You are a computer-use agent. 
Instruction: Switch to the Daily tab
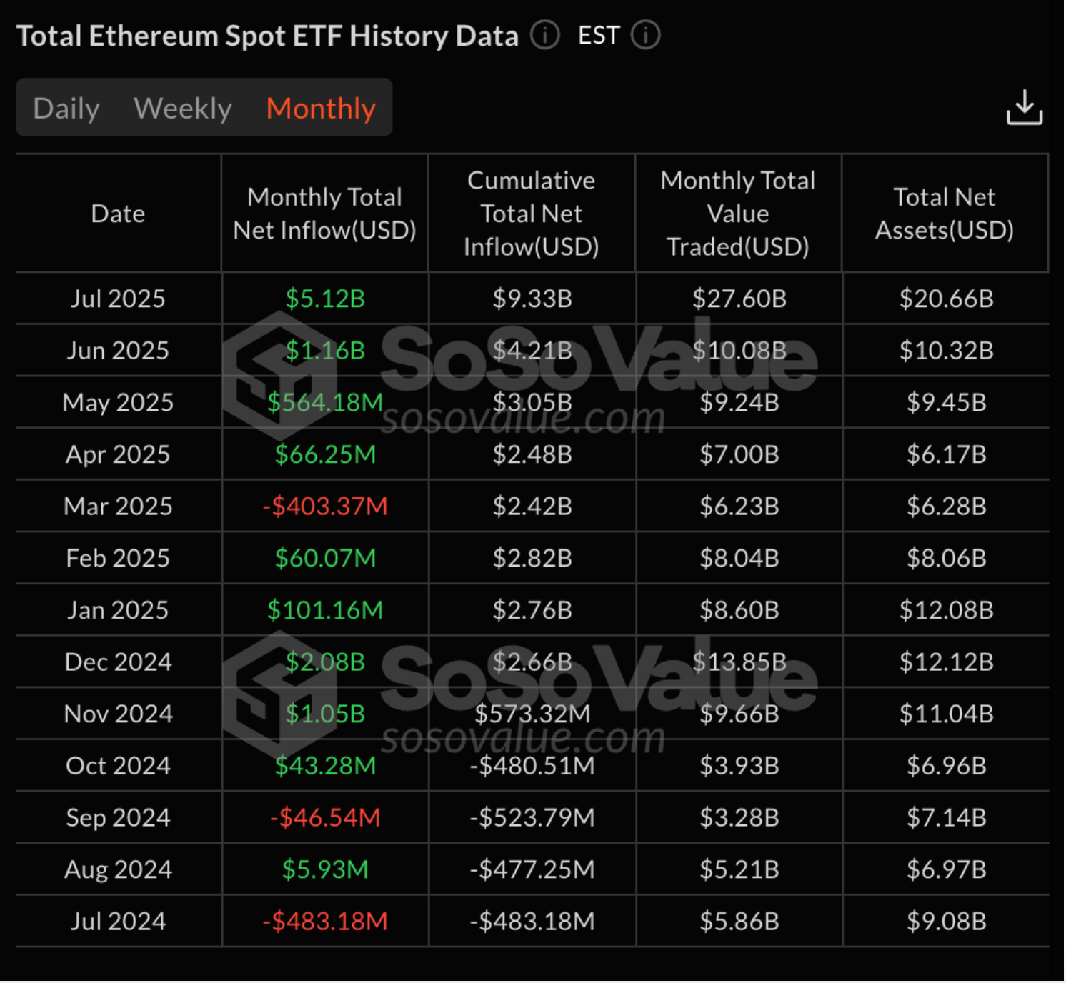(66, 109)
